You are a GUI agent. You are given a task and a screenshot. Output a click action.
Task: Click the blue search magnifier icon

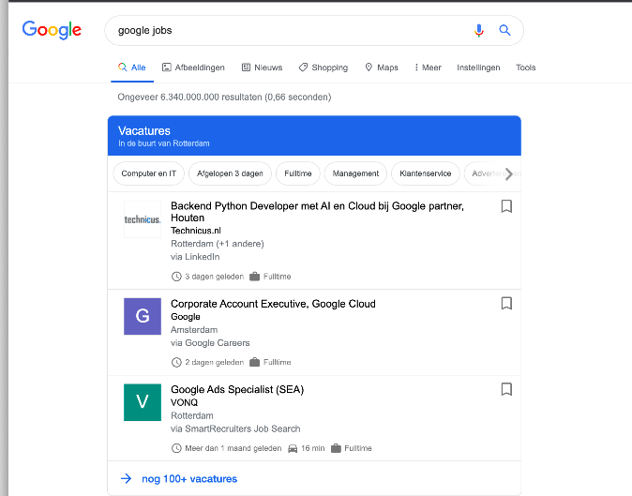[504, 30]
